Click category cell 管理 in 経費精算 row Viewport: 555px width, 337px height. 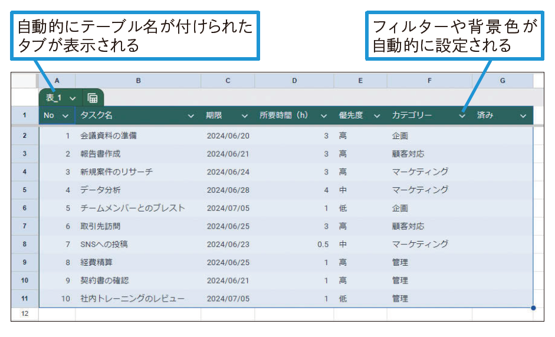coord(429,262)
